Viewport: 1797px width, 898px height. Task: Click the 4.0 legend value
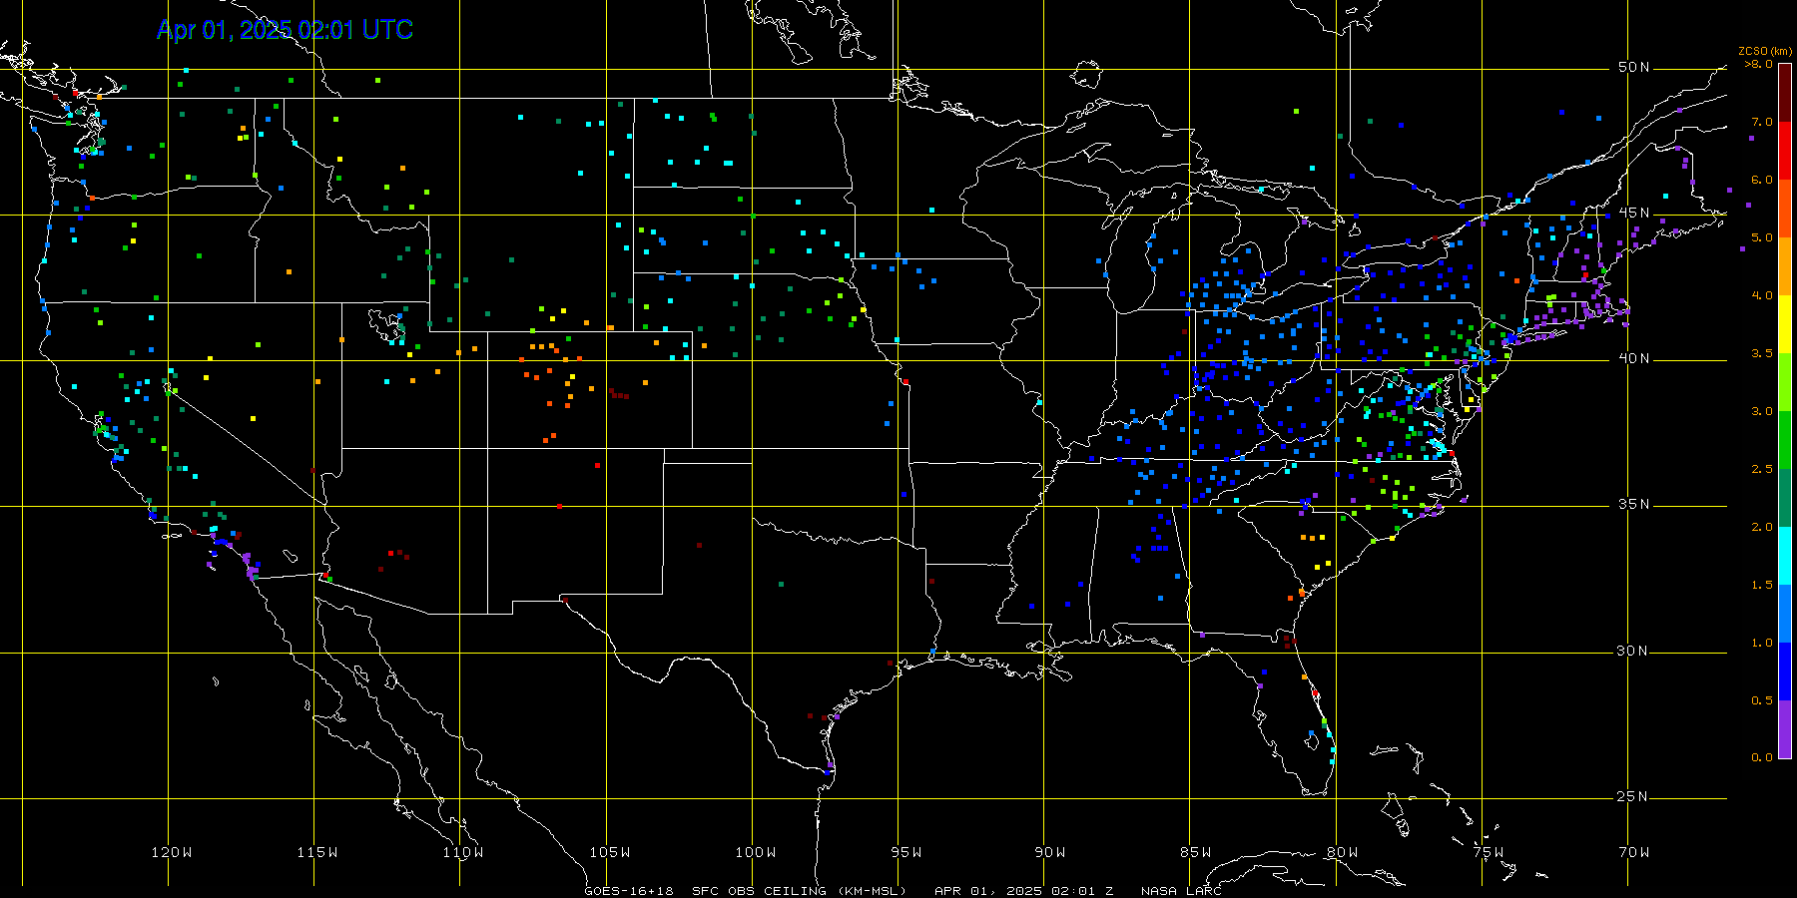coord(1762,295)
